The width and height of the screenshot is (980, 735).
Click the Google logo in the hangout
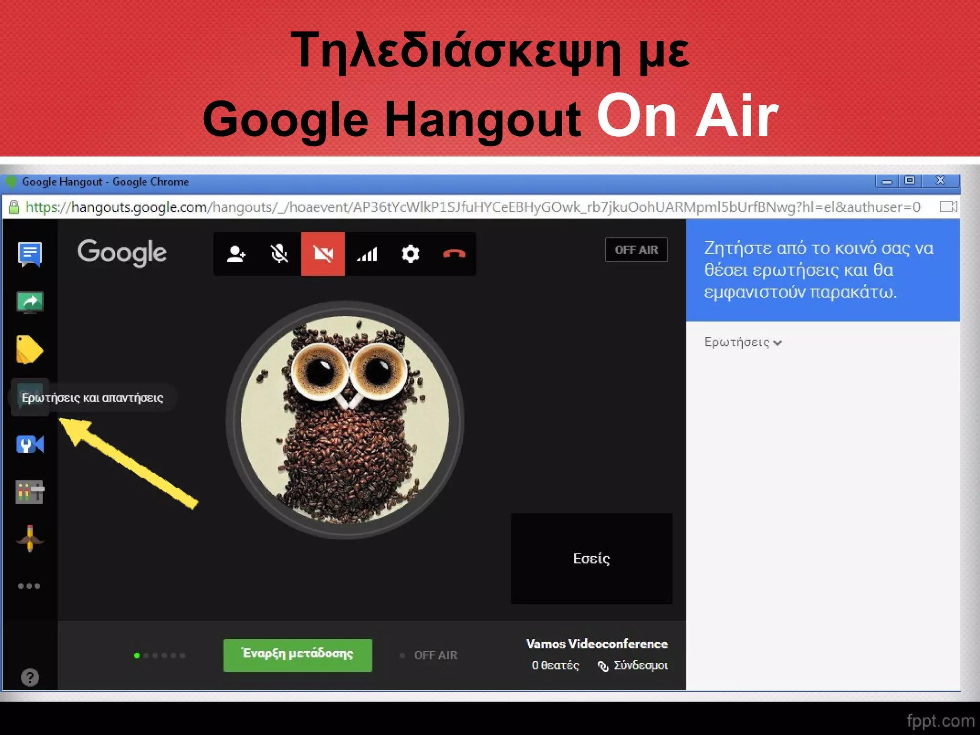[x=122, y=253]
